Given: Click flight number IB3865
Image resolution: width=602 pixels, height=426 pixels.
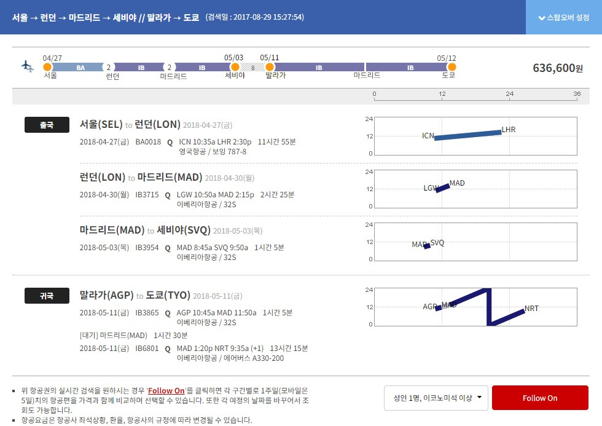Looking at the screenshot, I should 147,313.
